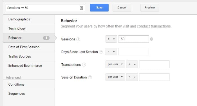Viewport: 197px width, 106px height.
Task: Click the help icon beside Sessions
Action: pos(78,39)
